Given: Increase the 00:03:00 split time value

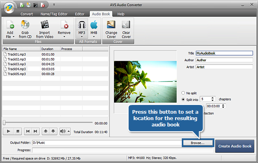Looking at the screenshot, I should coord(223,105).
